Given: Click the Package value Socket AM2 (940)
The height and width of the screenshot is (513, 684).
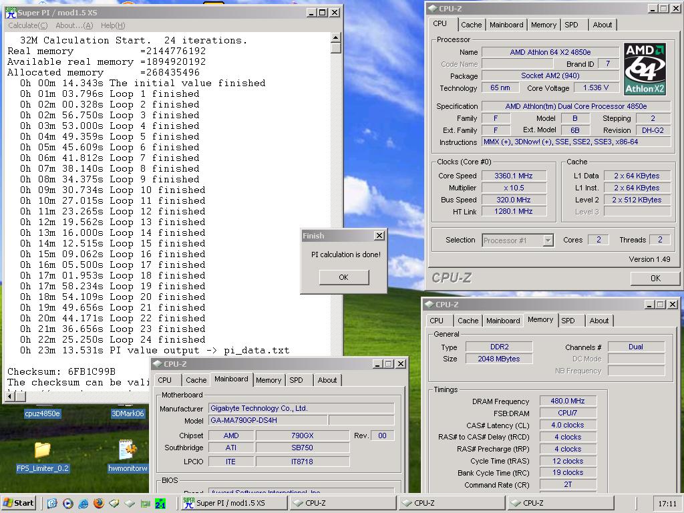Looking at the screenshot, I should coord(550,75).
